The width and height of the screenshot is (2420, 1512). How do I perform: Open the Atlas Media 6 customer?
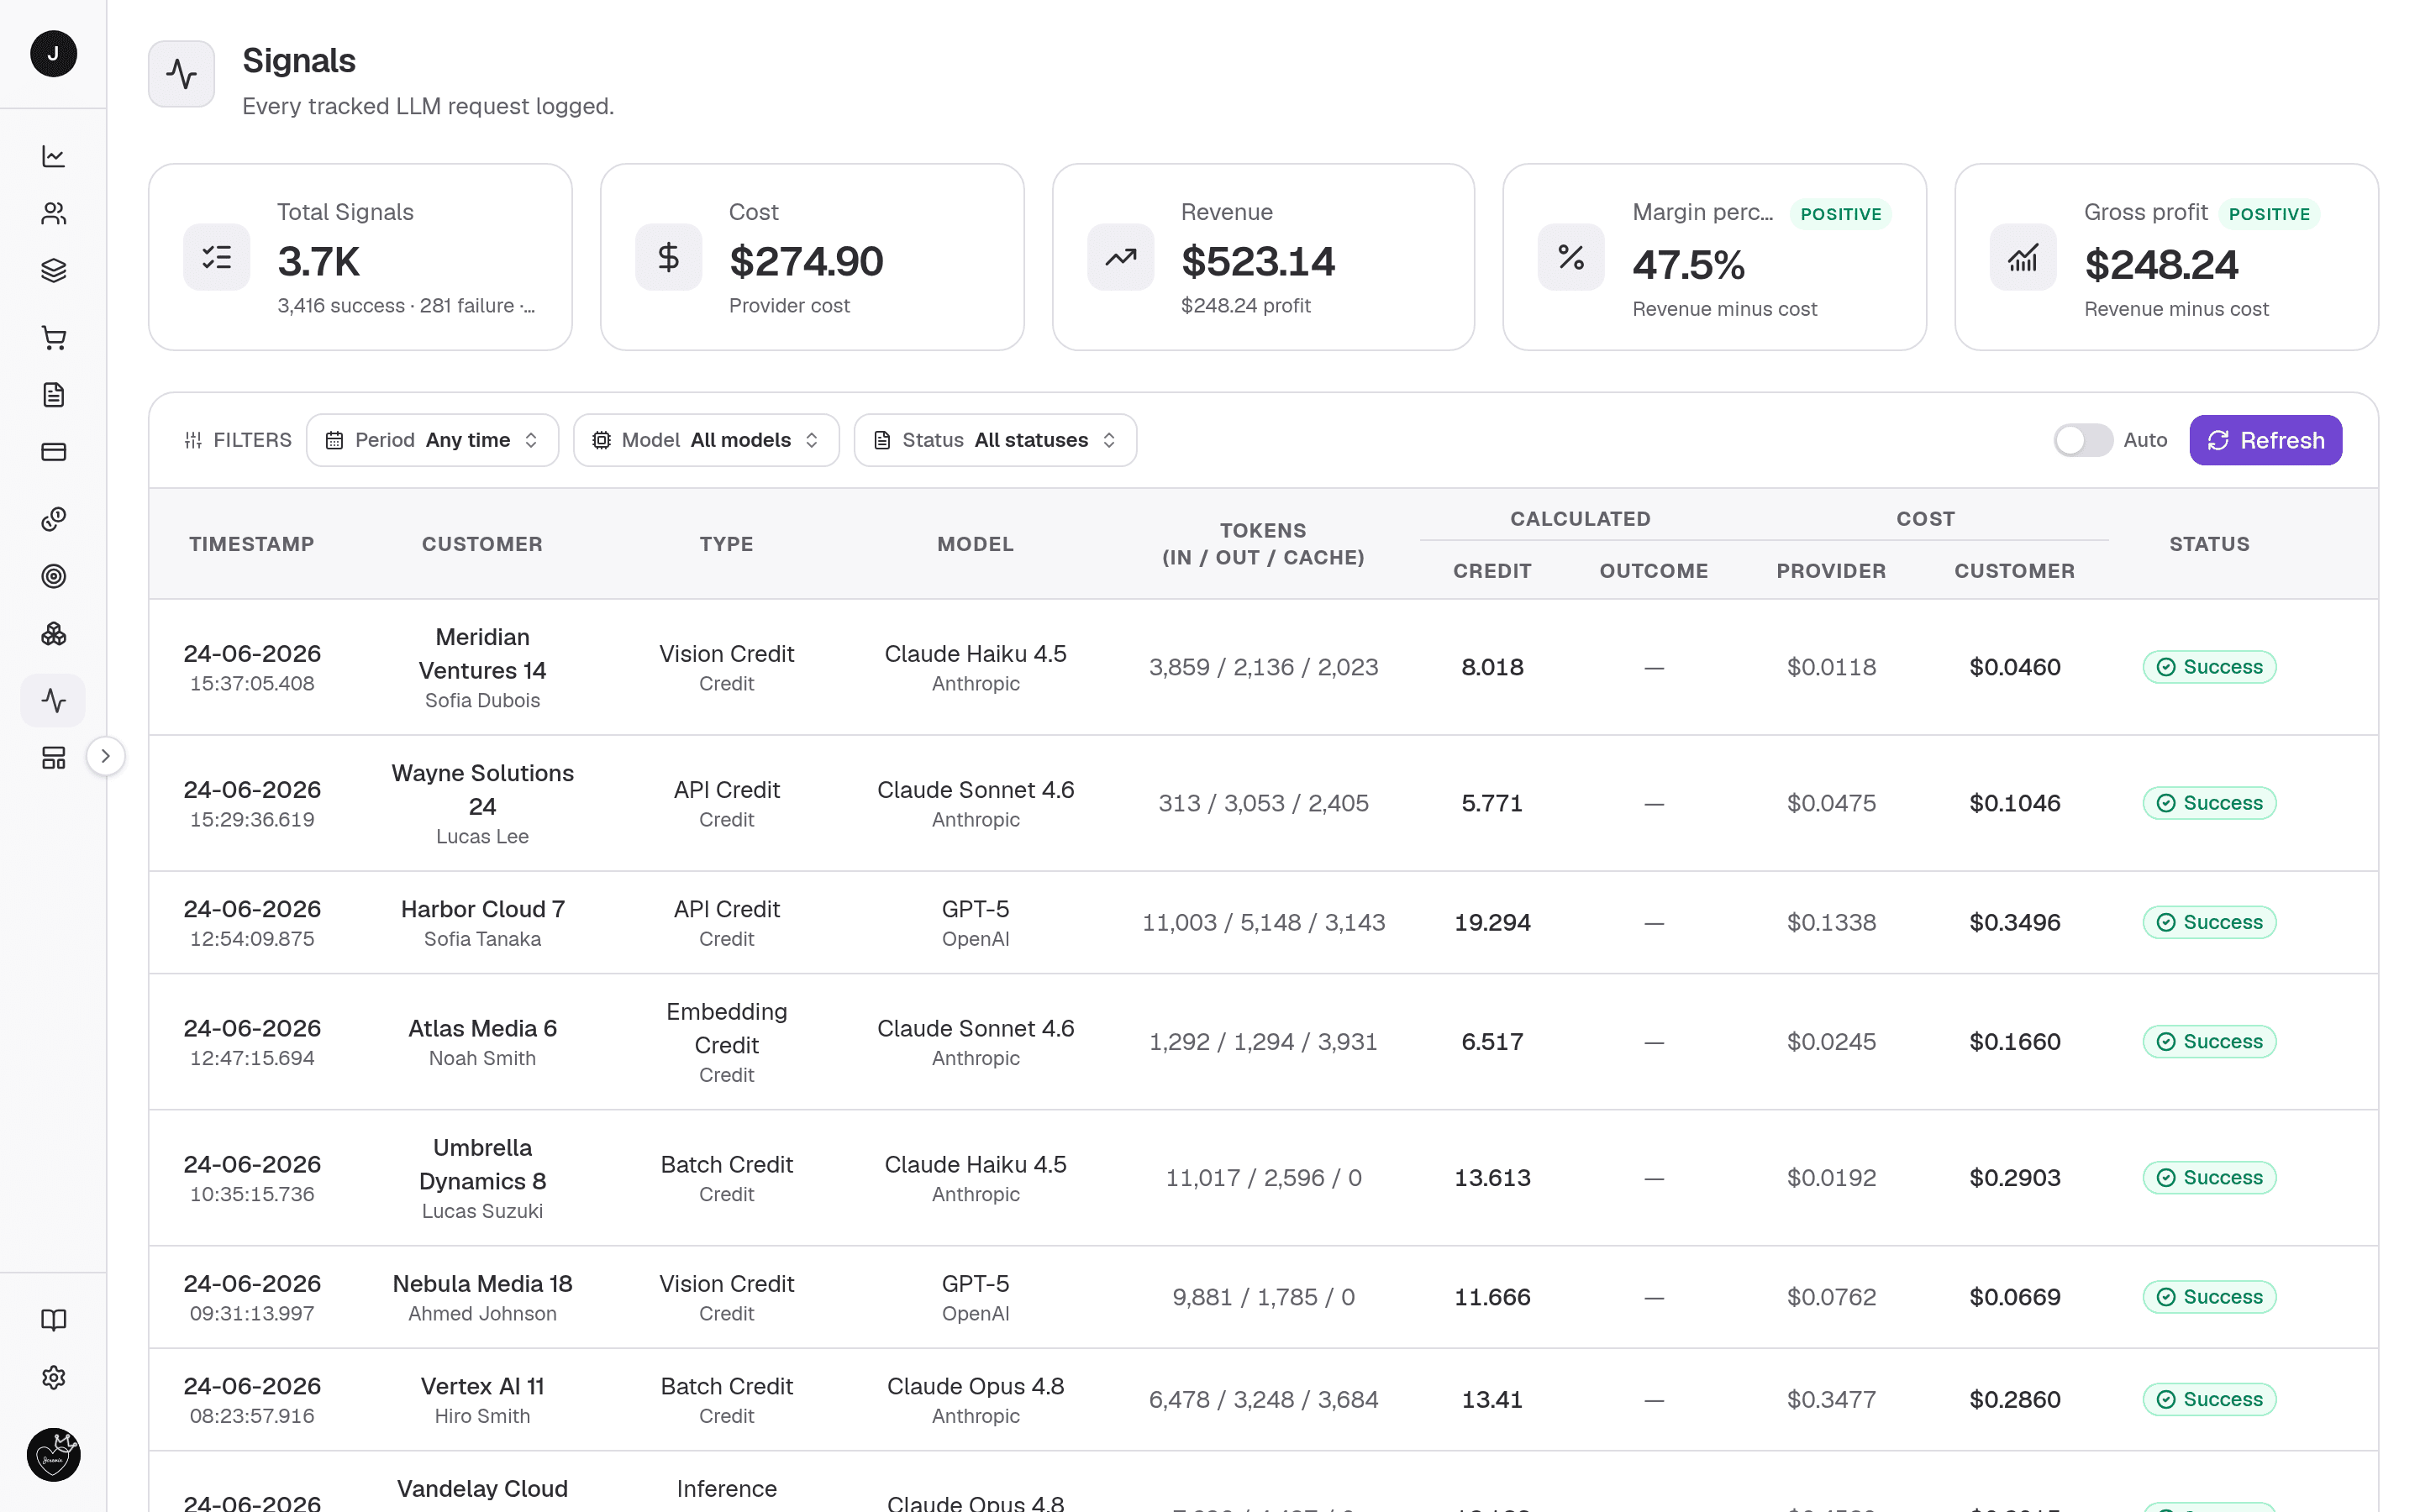tap(482, 1028)
